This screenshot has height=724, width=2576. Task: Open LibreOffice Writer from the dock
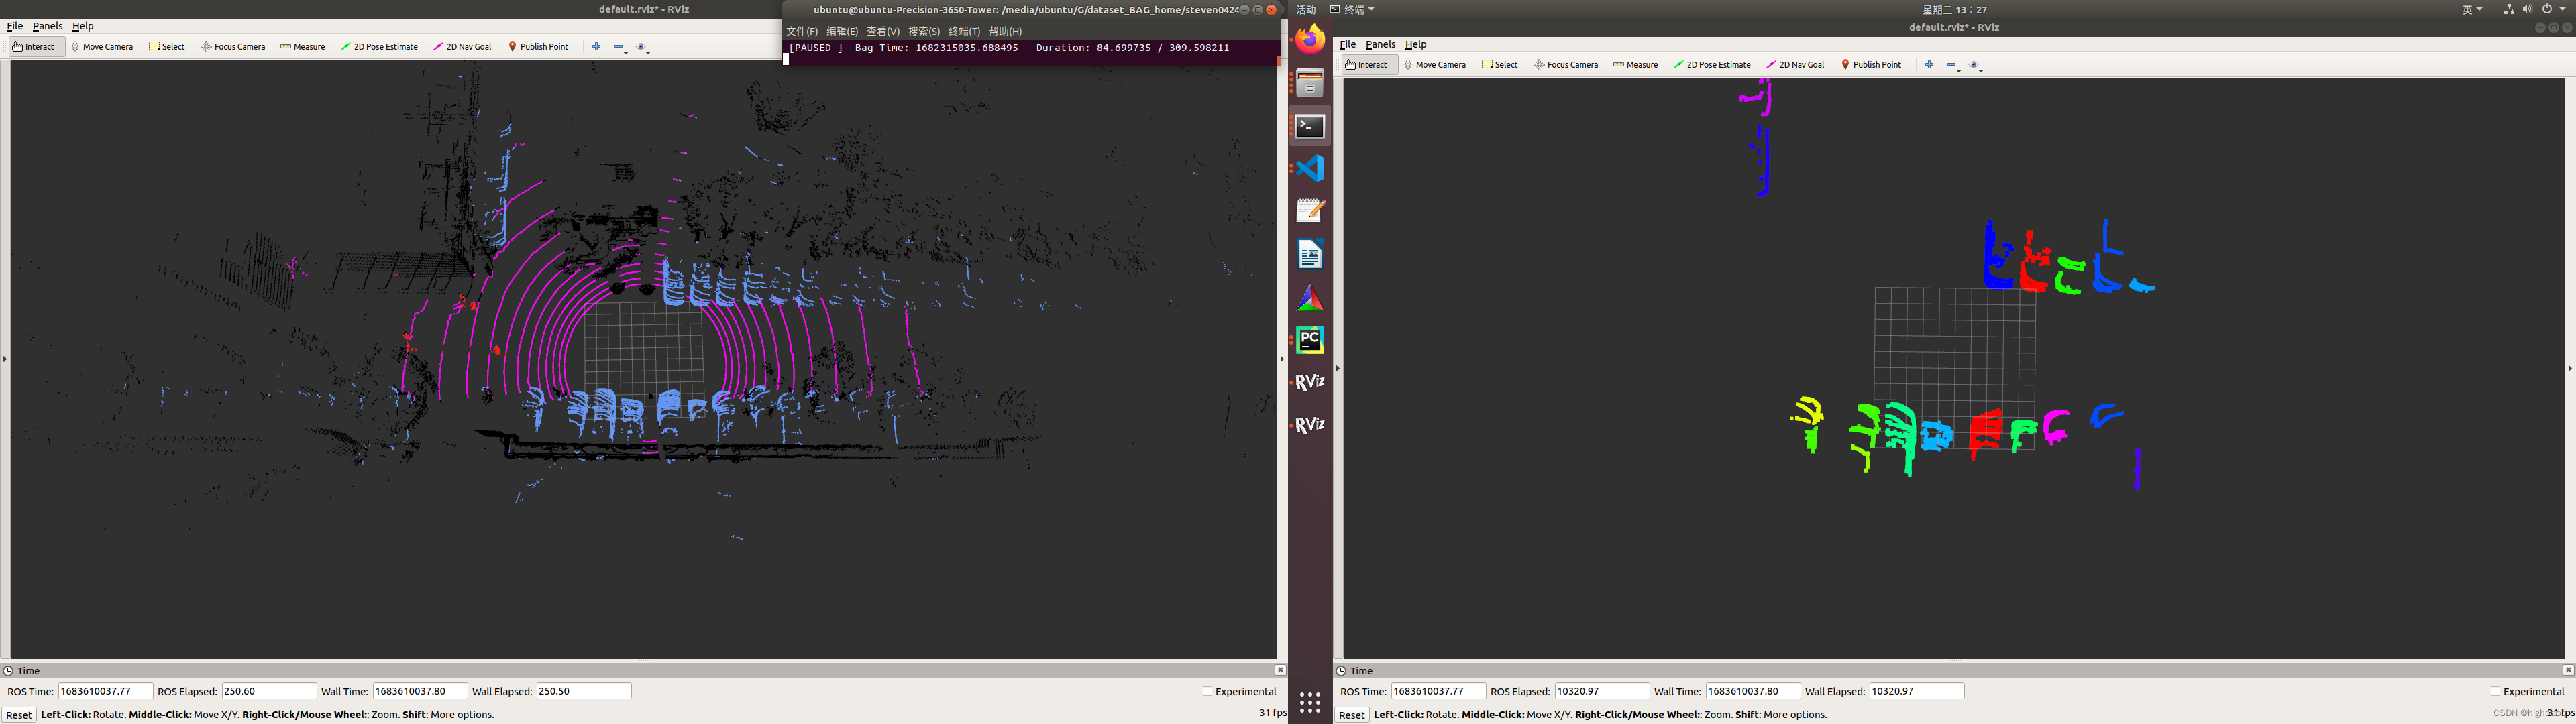click(x=1310, y=254)
